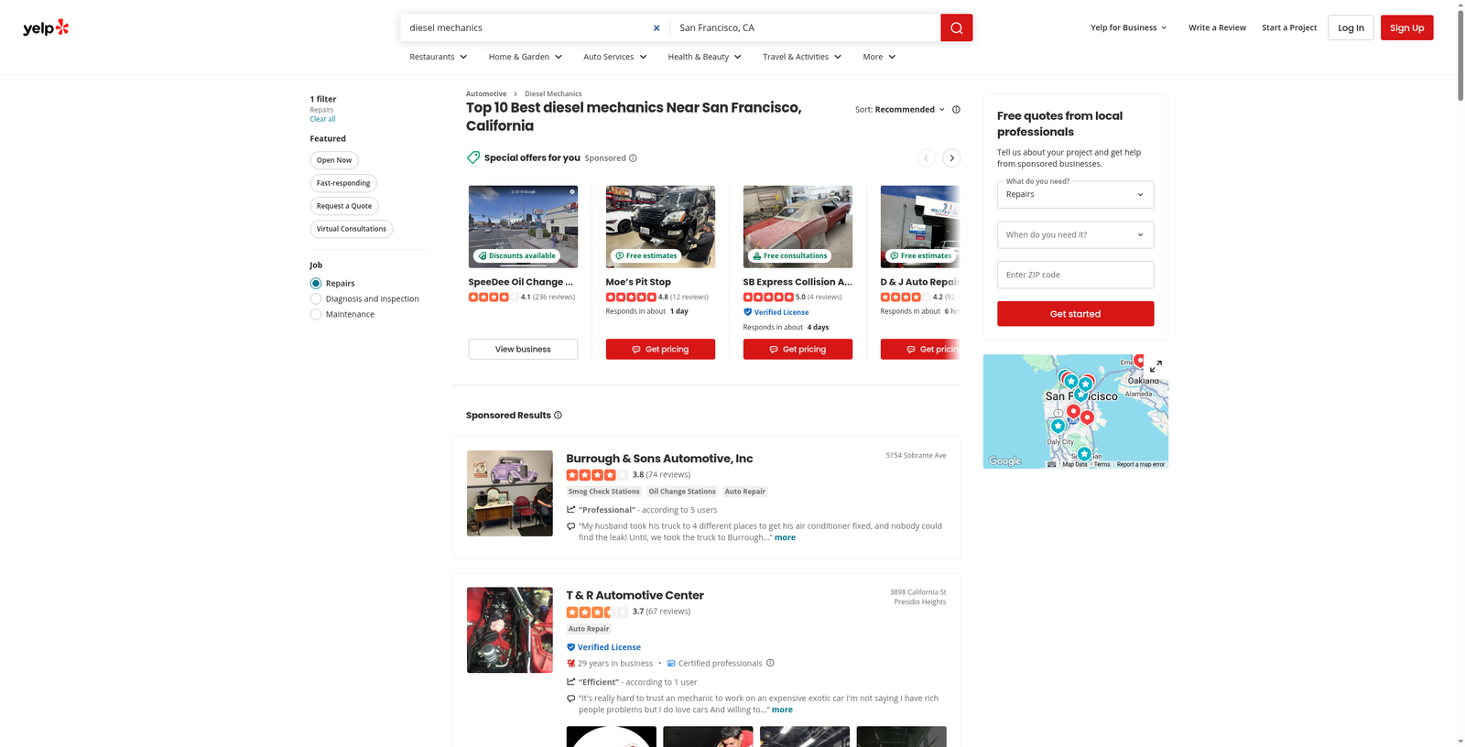Toggle the Fast-responding filter
This screenshot has width=1465, height=747.
(343, 183)
